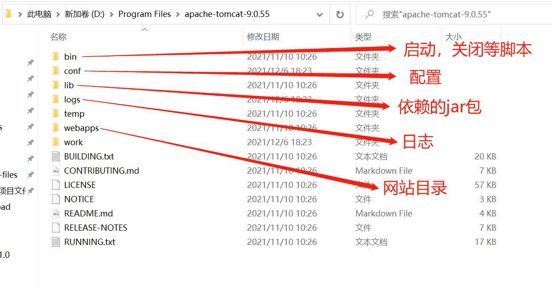Expand chevron after 此电脑 in breadcrumb
552x289 pixels.
click(x=57, y=14)
